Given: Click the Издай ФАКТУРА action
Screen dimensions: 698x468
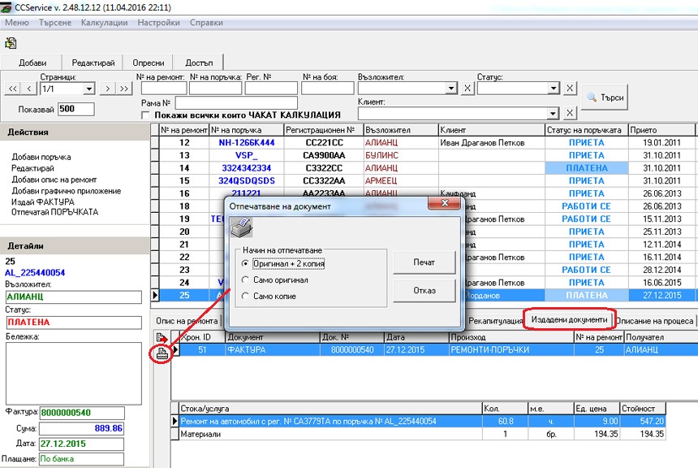Looking at the screenshot, I should click(x=43, y=202).
